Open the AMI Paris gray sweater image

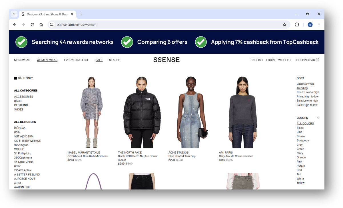[243, 112]
